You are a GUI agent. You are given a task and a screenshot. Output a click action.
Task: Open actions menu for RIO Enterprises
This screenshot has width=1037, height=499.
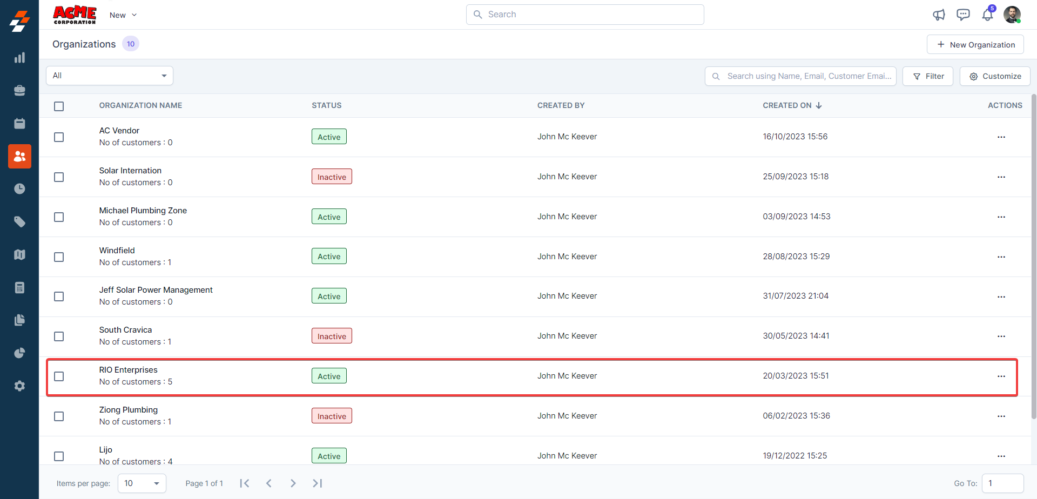click(x=1001, y=376)
